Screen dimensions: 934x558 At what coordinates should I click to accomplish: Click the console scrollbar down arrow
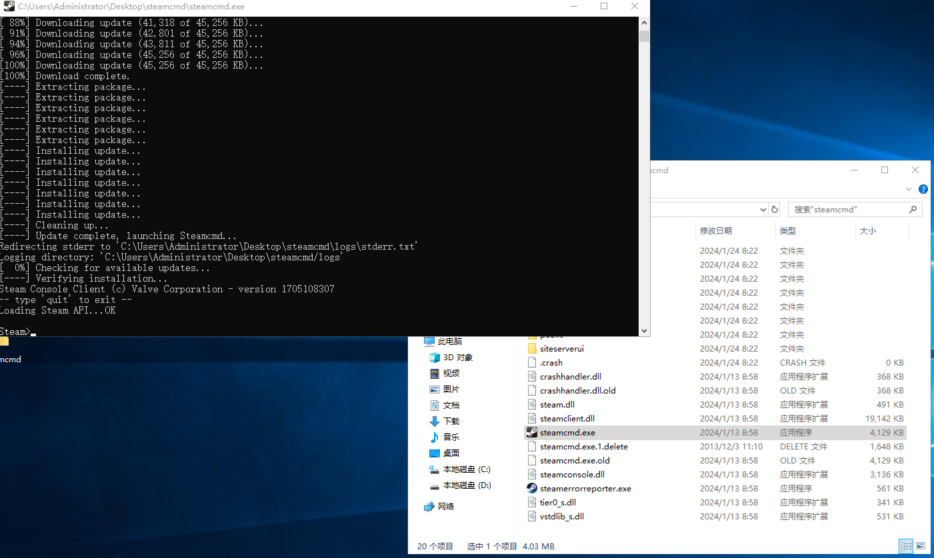(644, 330)
